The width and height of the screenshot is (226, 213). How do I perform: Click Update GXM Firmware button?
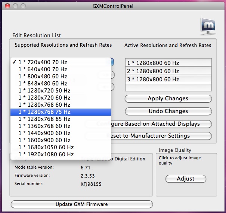(x=82, y=204)
